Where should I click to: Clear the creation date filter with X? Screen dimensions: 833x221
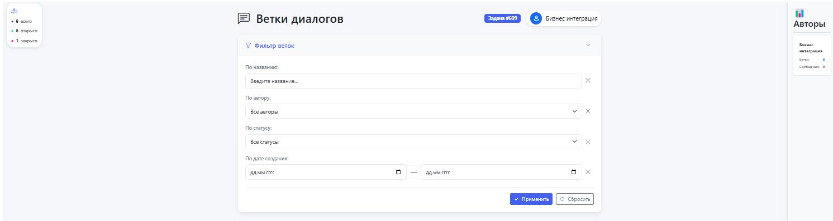[588, 172]
